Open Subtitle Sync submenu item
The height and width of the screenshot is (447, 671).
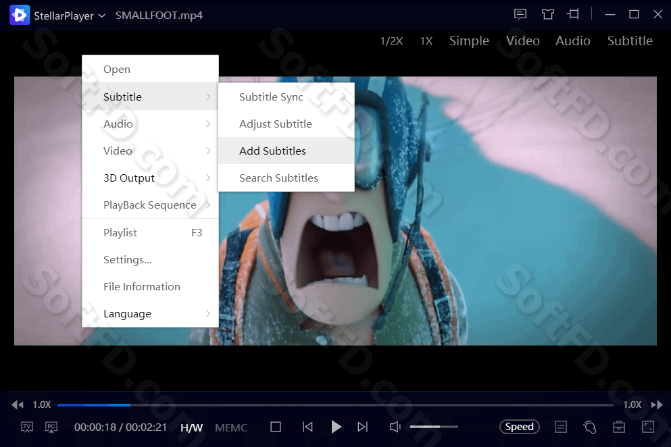(x=286, y=97)
